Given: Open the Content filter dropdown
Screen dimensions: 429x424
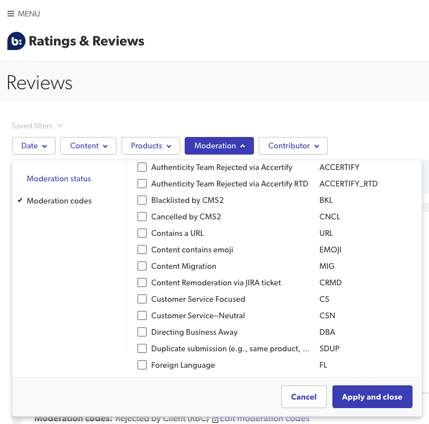Looking at the screenshot, I should pyautogui.click(x=88, y=146).
